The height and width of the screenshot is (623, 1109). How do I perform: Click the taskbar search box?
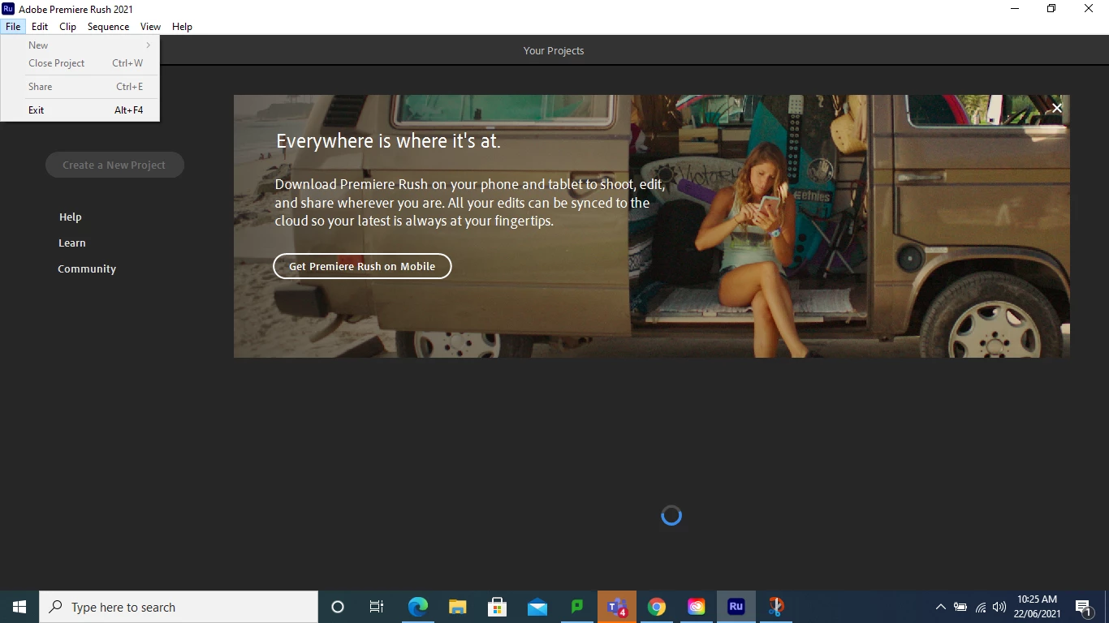pyautogui.click(x=179, y=607)
